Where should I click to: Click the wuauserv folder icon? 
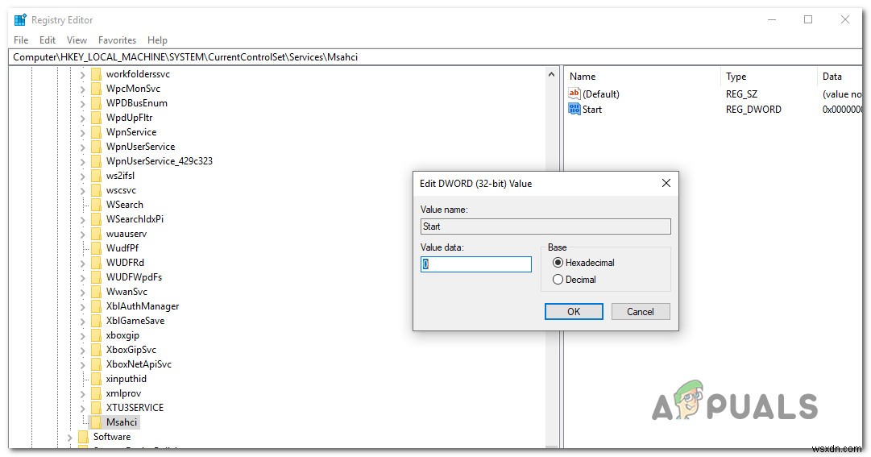pyautogui.click(x=96, y=234)
